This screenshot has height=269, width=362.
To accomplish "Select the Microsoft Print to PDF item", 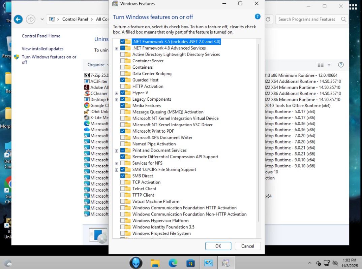I will point(153,131).
